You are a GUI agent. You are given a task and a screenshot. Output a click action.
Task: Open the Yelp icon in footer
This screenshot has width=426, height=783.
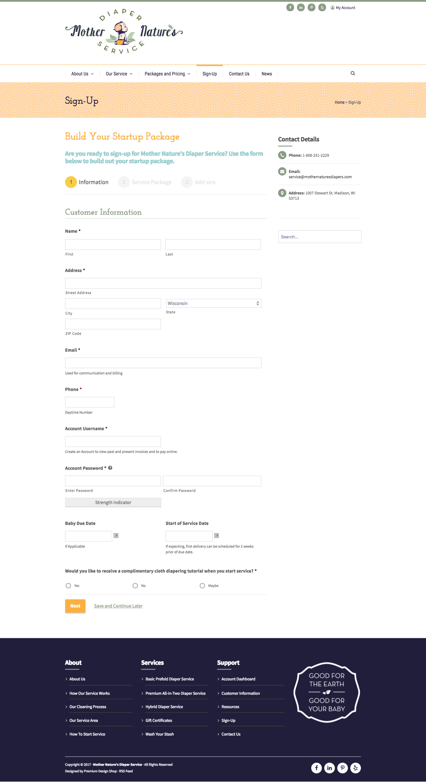pyautogui.click(x=355, y=768)
